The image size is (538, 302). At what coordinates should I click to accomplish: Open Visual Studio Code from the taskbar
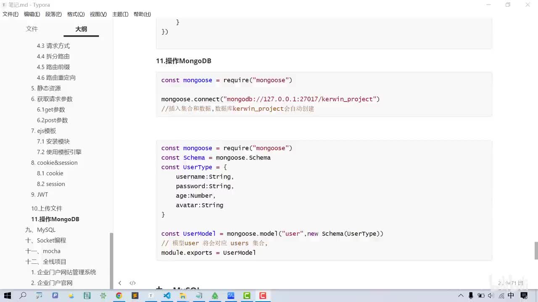167,296
